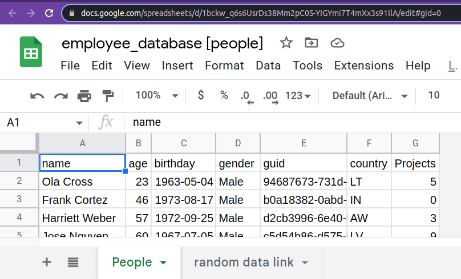Star the employee_database document
This screenshot has width=461, height=279.
click(x=286, y=43)
